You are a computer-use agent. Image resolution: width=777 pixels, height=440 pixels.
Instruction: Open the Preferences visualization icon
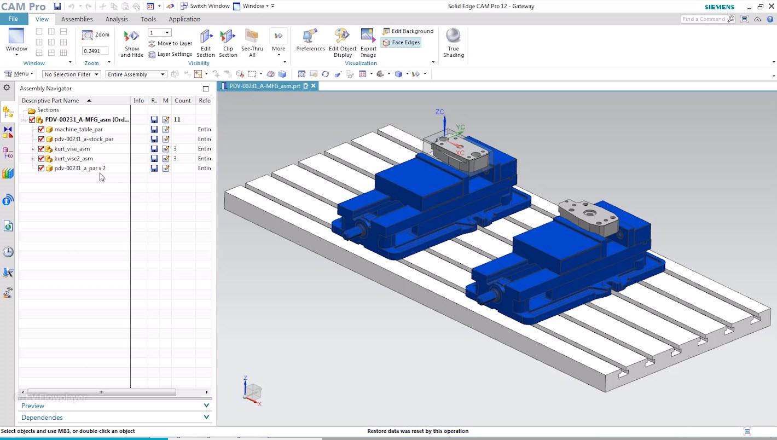(x=310, y=42)
